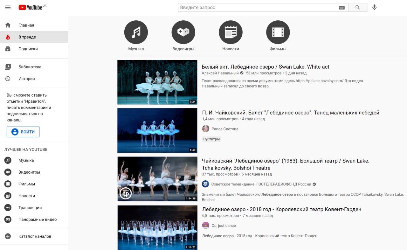The width and height of the screenshot is (407, 250).
Task: Open the hamburger guide menu
Action: (x=8, y=7)
